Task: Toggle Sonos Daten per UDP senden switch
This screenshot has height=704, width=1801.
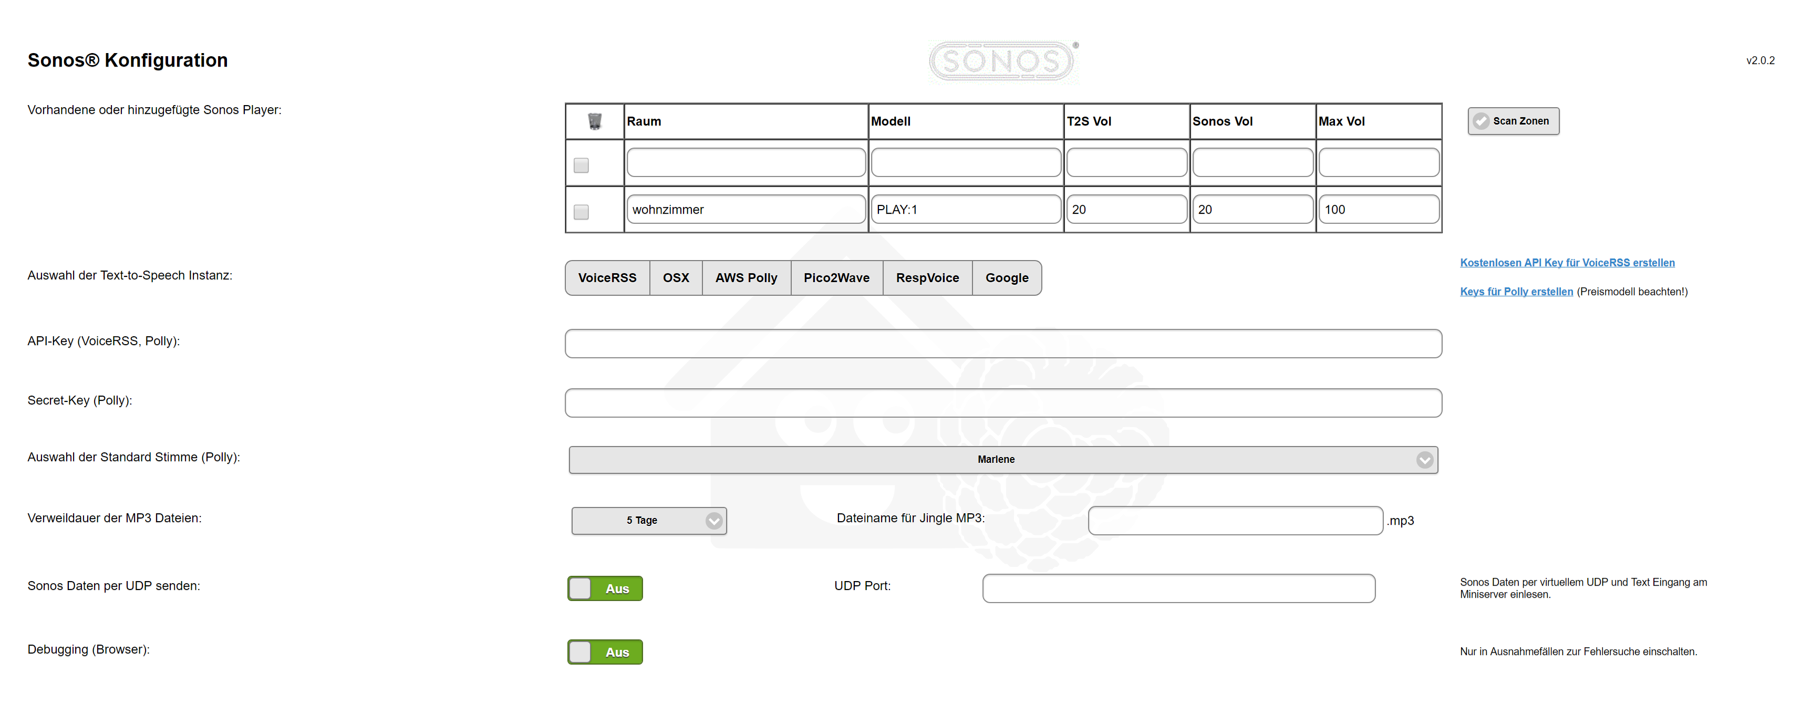Action: tap(605, 588)
